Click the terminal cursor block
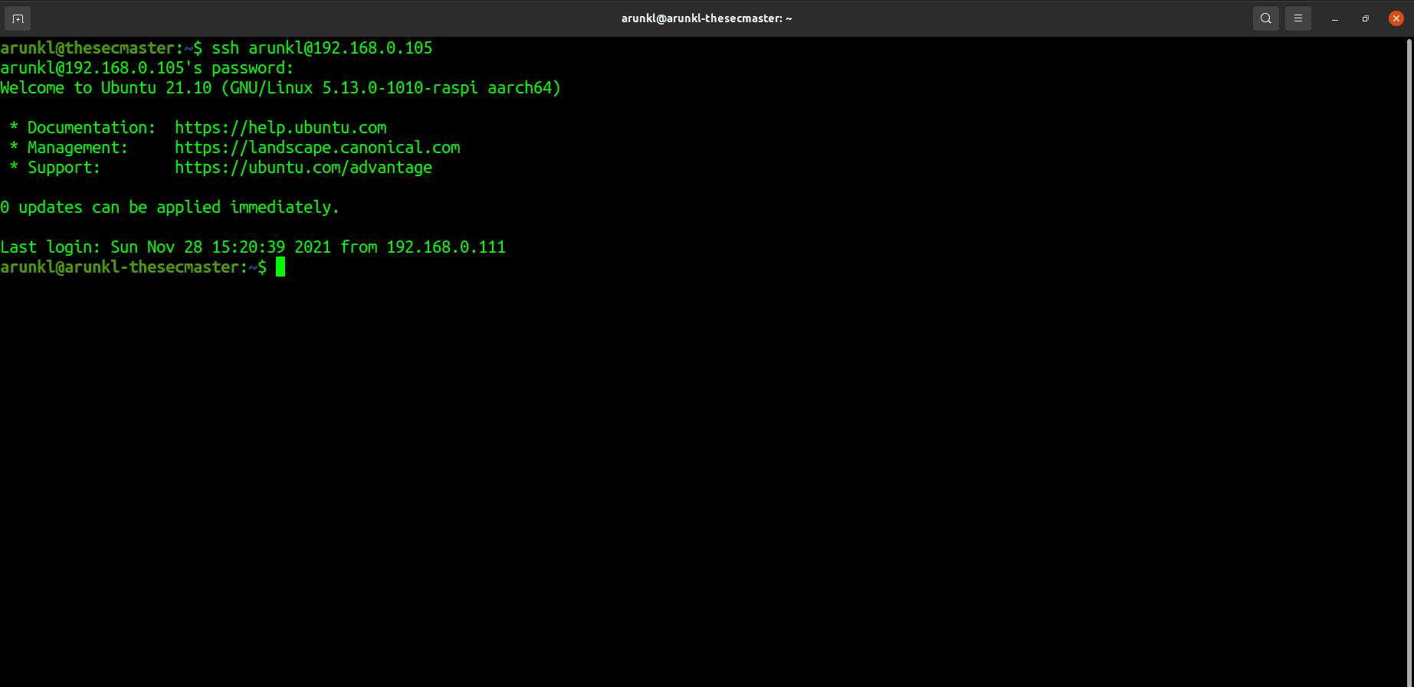This screenshot has height=687, width=1414. [281, 267]
